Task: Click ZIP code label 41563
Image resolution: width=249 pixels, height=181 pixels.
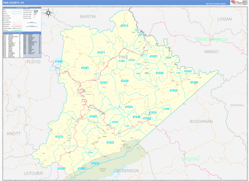Action: [81, 169]
